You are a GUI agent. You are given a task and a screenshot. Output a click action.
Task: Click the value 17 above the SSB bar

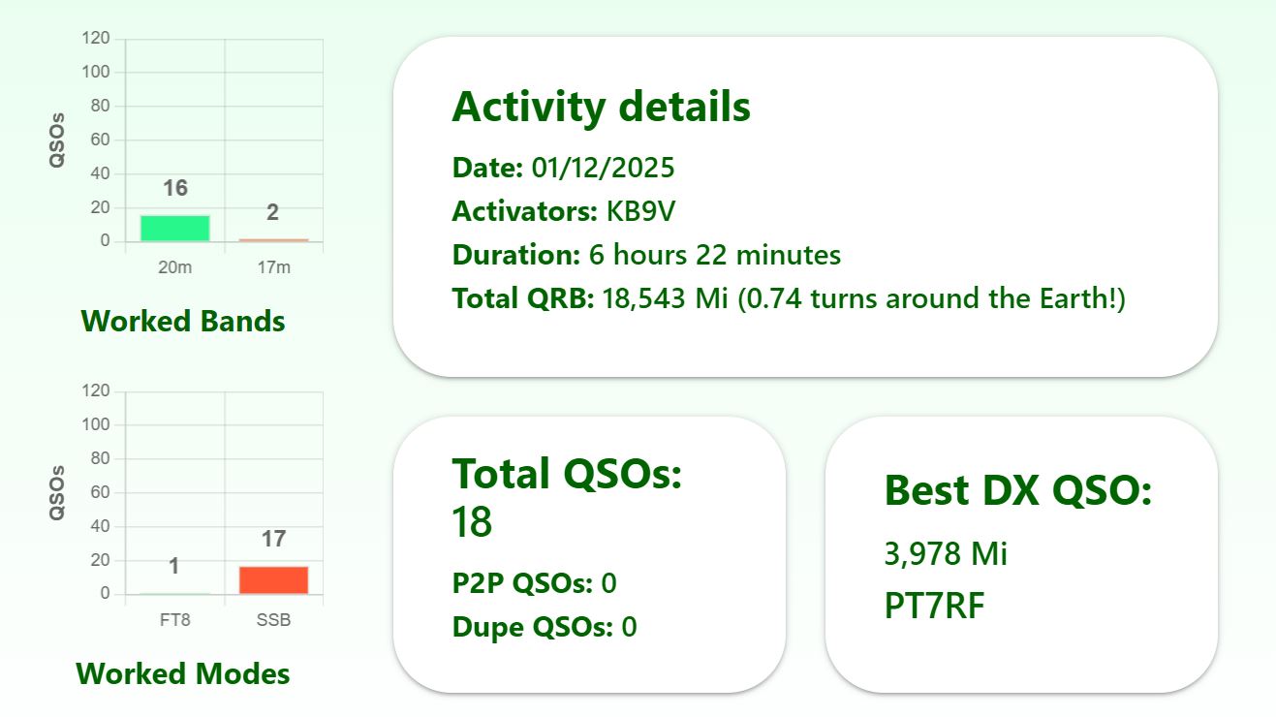tap(273, 539)
